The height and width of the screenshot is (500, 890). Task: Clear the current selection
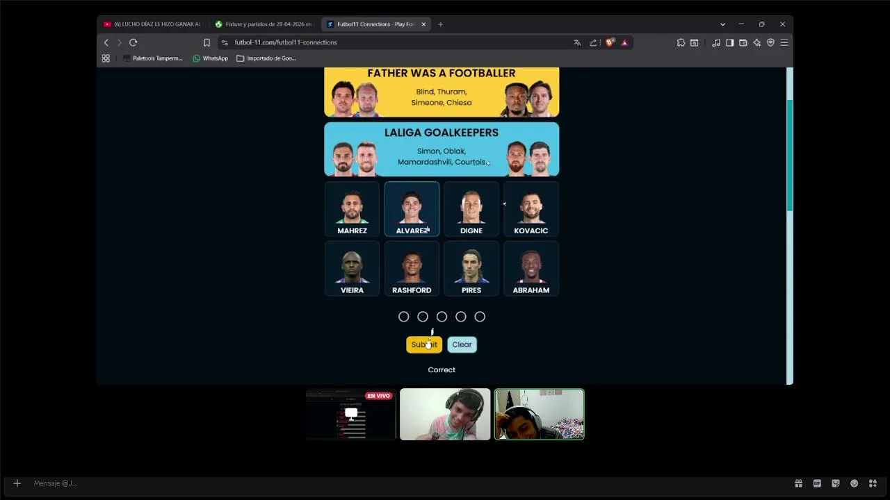click(x=462, y=344)
